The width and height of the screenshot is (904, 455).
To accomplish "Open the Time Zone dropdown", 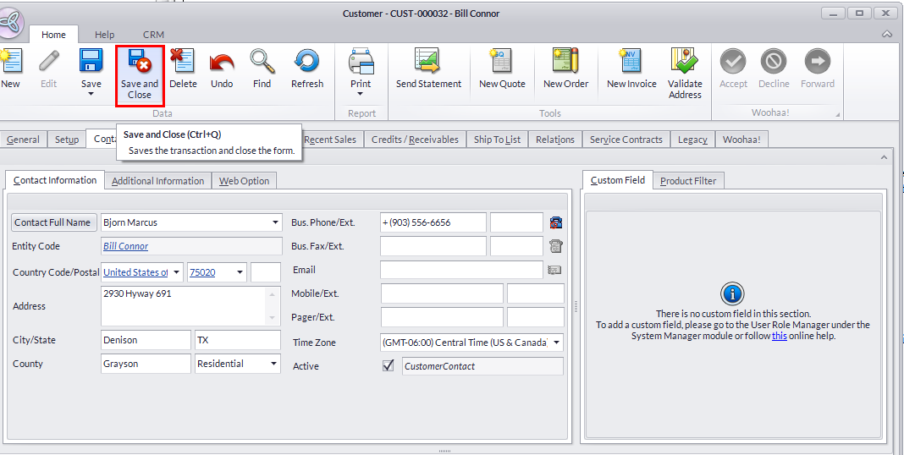I will (x=556, y=343).
